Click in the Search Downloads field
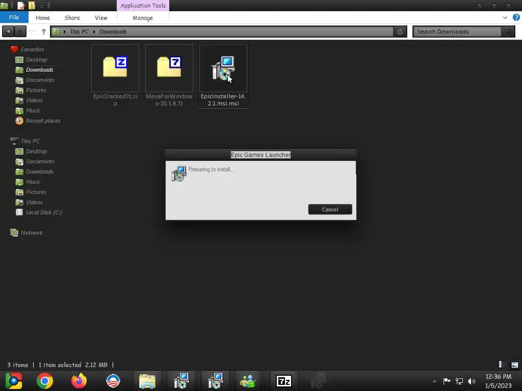 [x=457, y=32]
